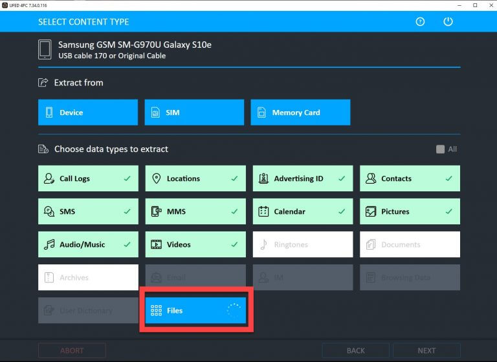The height and width of the screenshot is (362, 497).
Task: Toggle the Call Logs data type
Action: [x=88, y=178]
